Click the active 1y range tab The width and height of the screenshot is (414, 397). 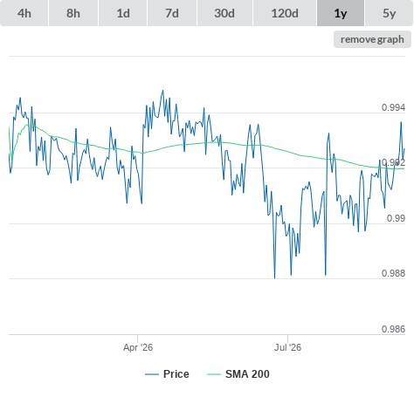[x=341, y=13]
